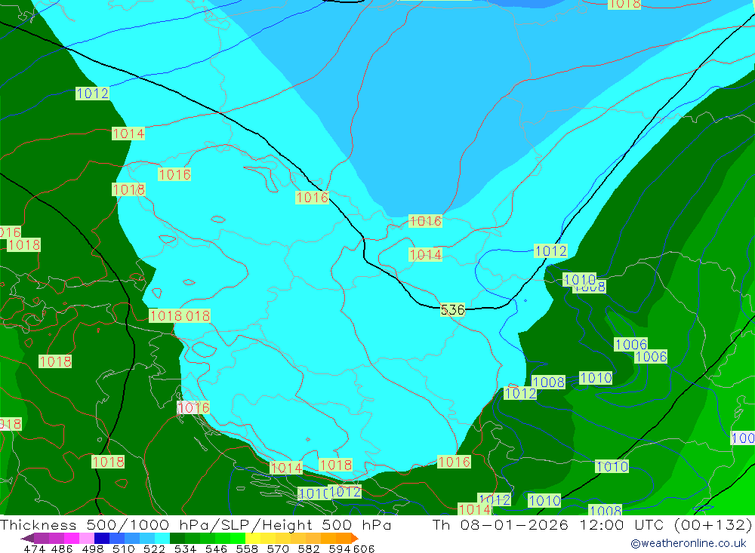Image resolution: width=755 pixels, height=553 pixels.
Task: Click legend value 534
Action: tap(185, 548)
